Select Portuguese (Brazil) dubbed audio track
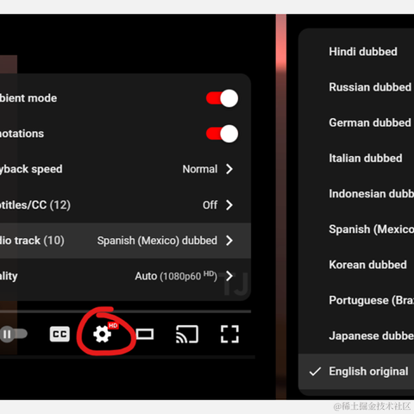The image size is (414, 414). point(356,300)
